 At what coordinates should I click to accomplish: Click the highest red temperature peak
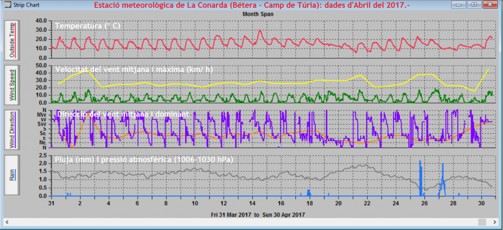260,31
